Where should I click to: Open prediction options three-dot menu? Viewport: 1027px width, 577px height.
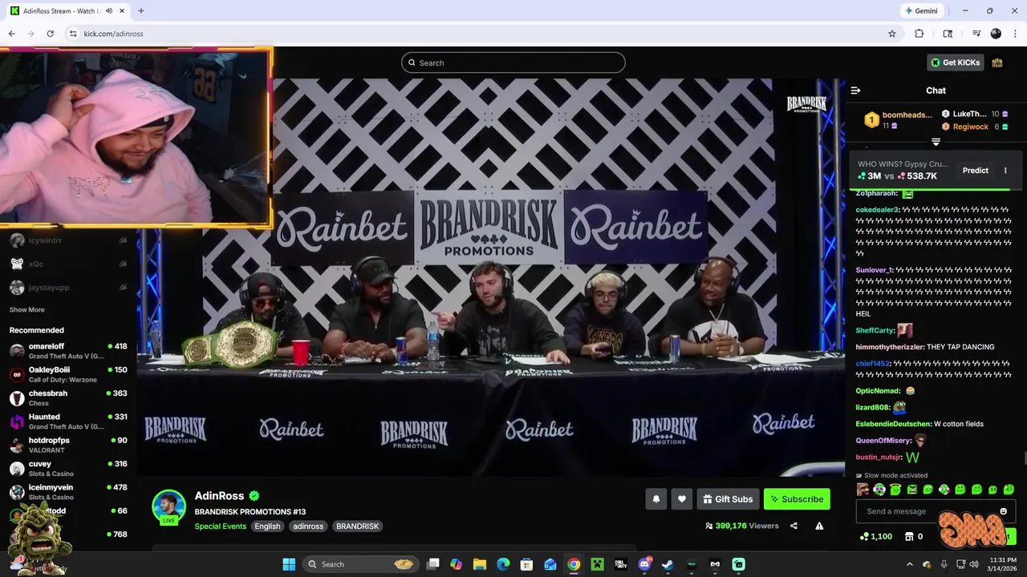click(x=1005, y=171)
